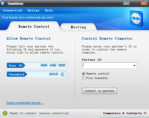Close the TeamViewer window
This screenshot has width=149, height=118.
[x=144, y=3]
